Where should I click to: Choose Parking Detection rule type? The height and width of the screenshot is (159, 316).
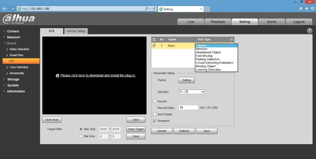[x=216, y=59]
